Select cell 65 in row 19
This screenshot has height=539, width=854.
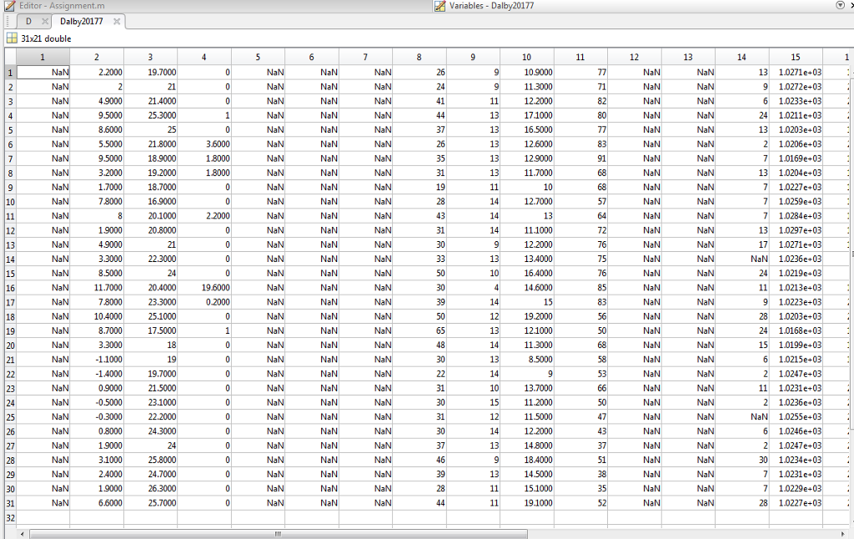pos(419,330)
